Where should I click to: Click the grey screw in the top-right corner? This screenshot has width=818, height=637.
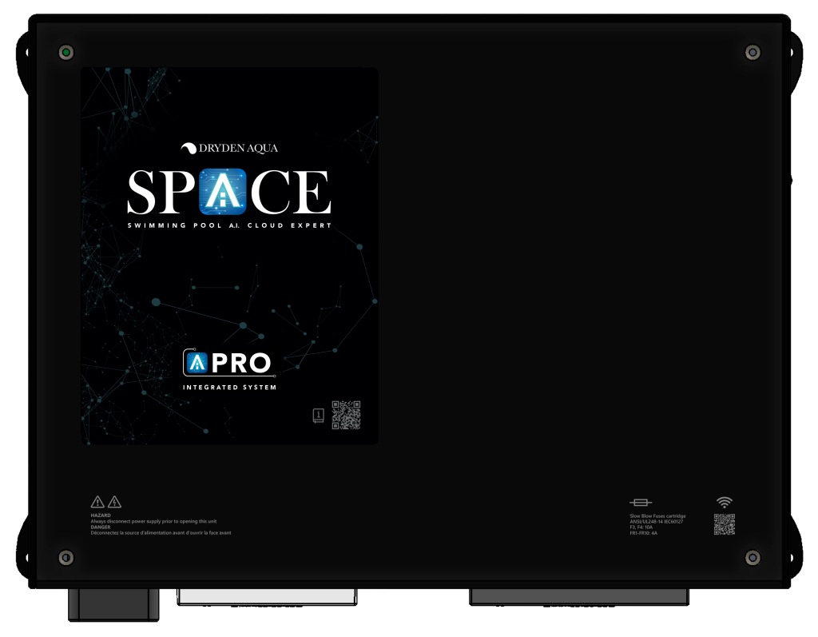[752, 52]
